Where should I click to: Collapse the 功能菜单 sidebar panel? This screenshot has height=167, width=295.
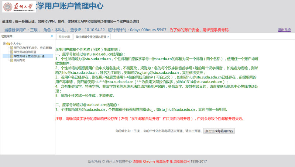click(x=52, y=36)
